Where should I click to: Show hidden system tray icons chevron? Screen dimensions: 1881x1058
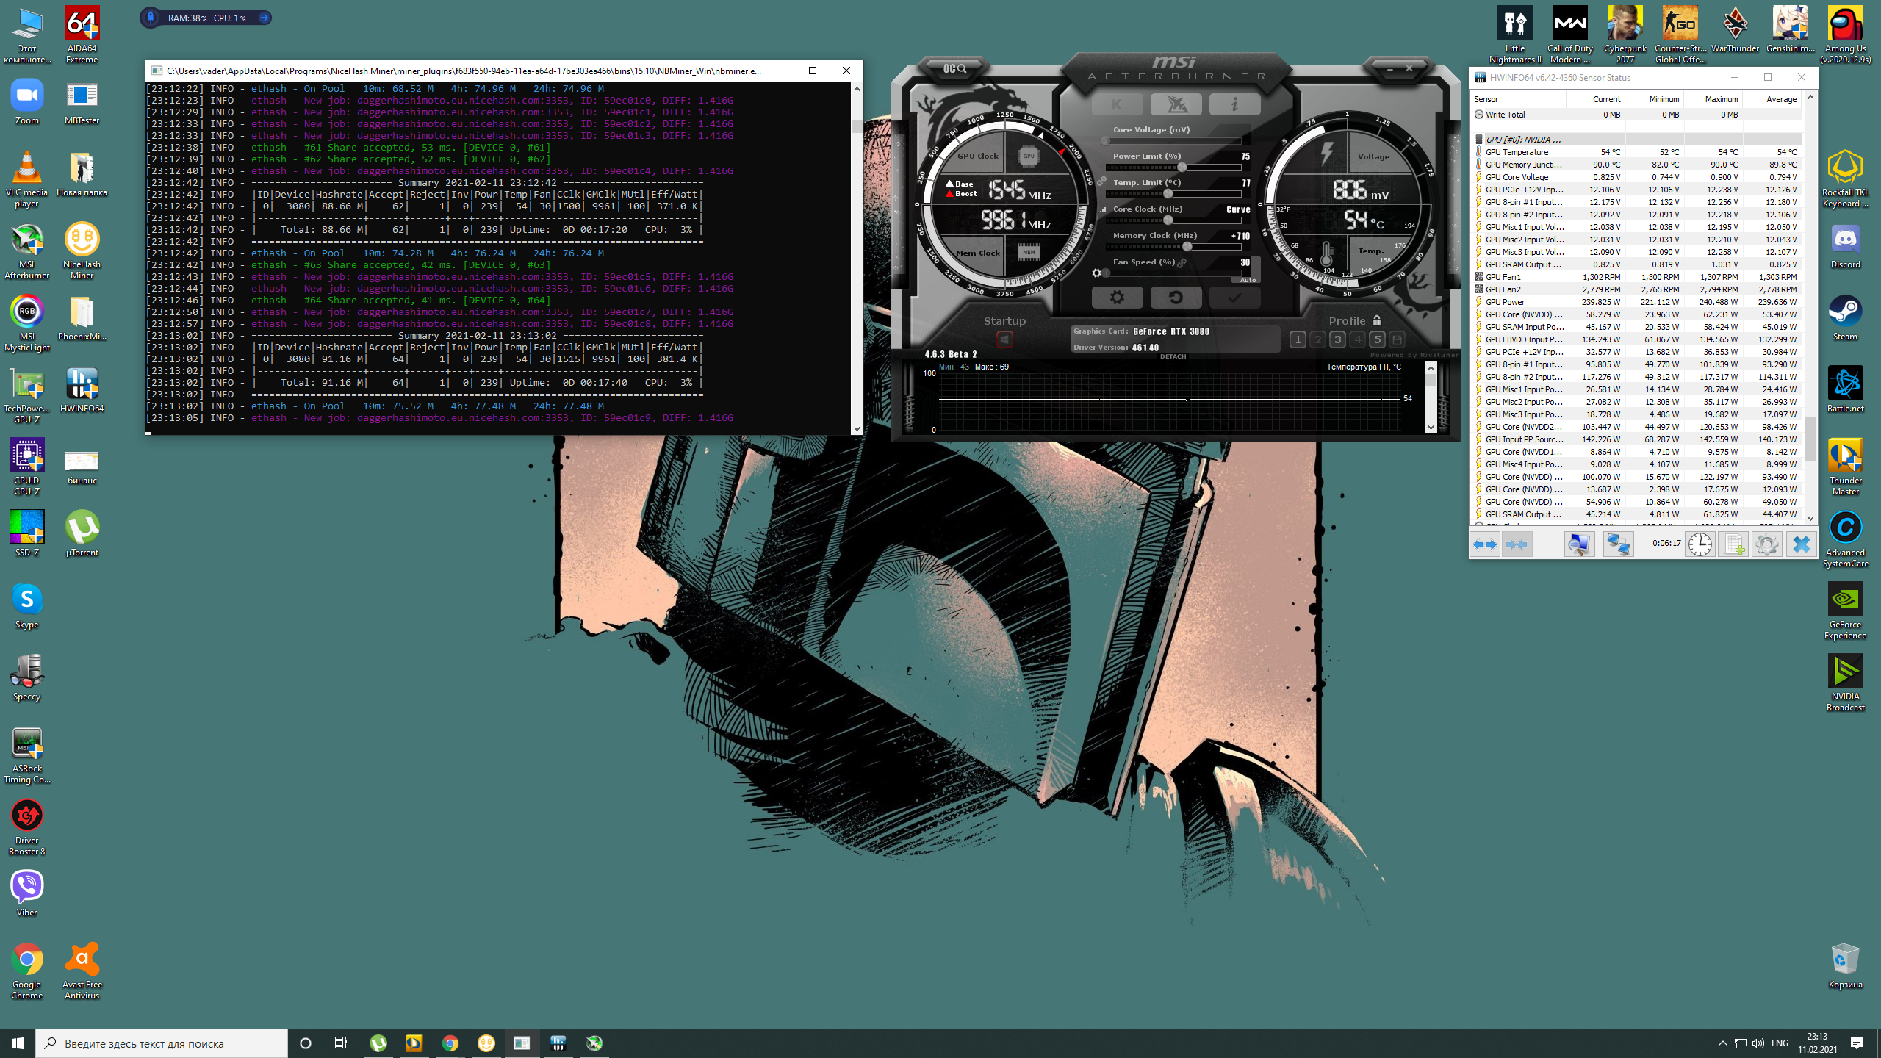click(x=1722, y=1043)
